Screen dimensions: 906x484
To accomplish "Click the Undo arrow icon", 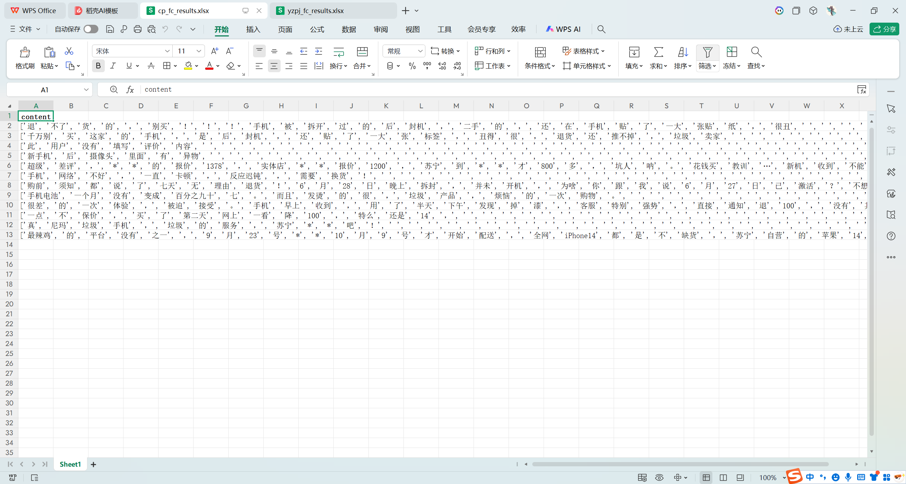I will pos(165,29).
